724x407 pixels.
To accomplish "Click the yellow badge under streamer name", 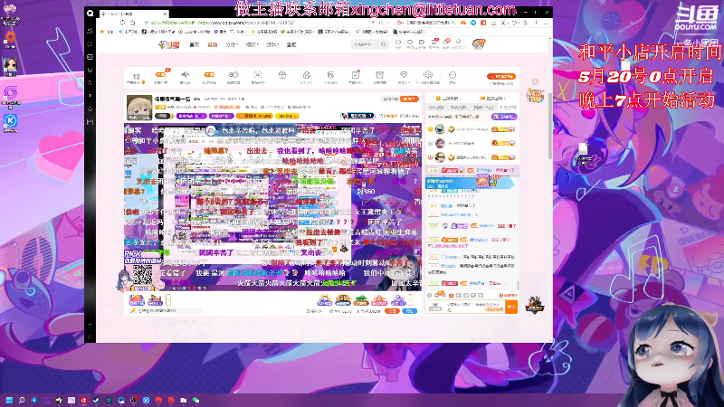I will pyautogui.click(x=288, y=116).
